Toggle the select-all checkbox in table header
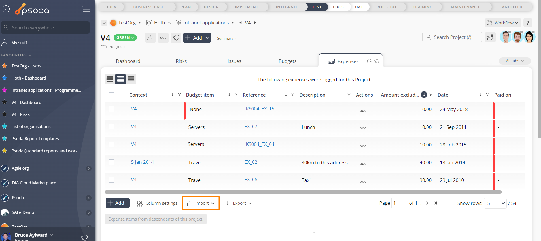Viewport: 541px width, 241px height. click(x=112, y=95)
